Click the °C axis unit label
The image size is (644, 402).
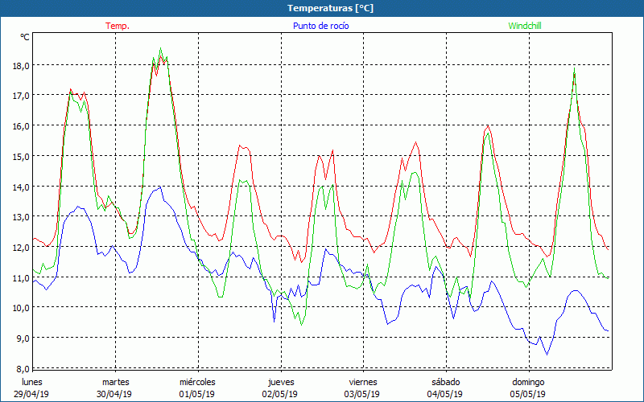[25, 37]
